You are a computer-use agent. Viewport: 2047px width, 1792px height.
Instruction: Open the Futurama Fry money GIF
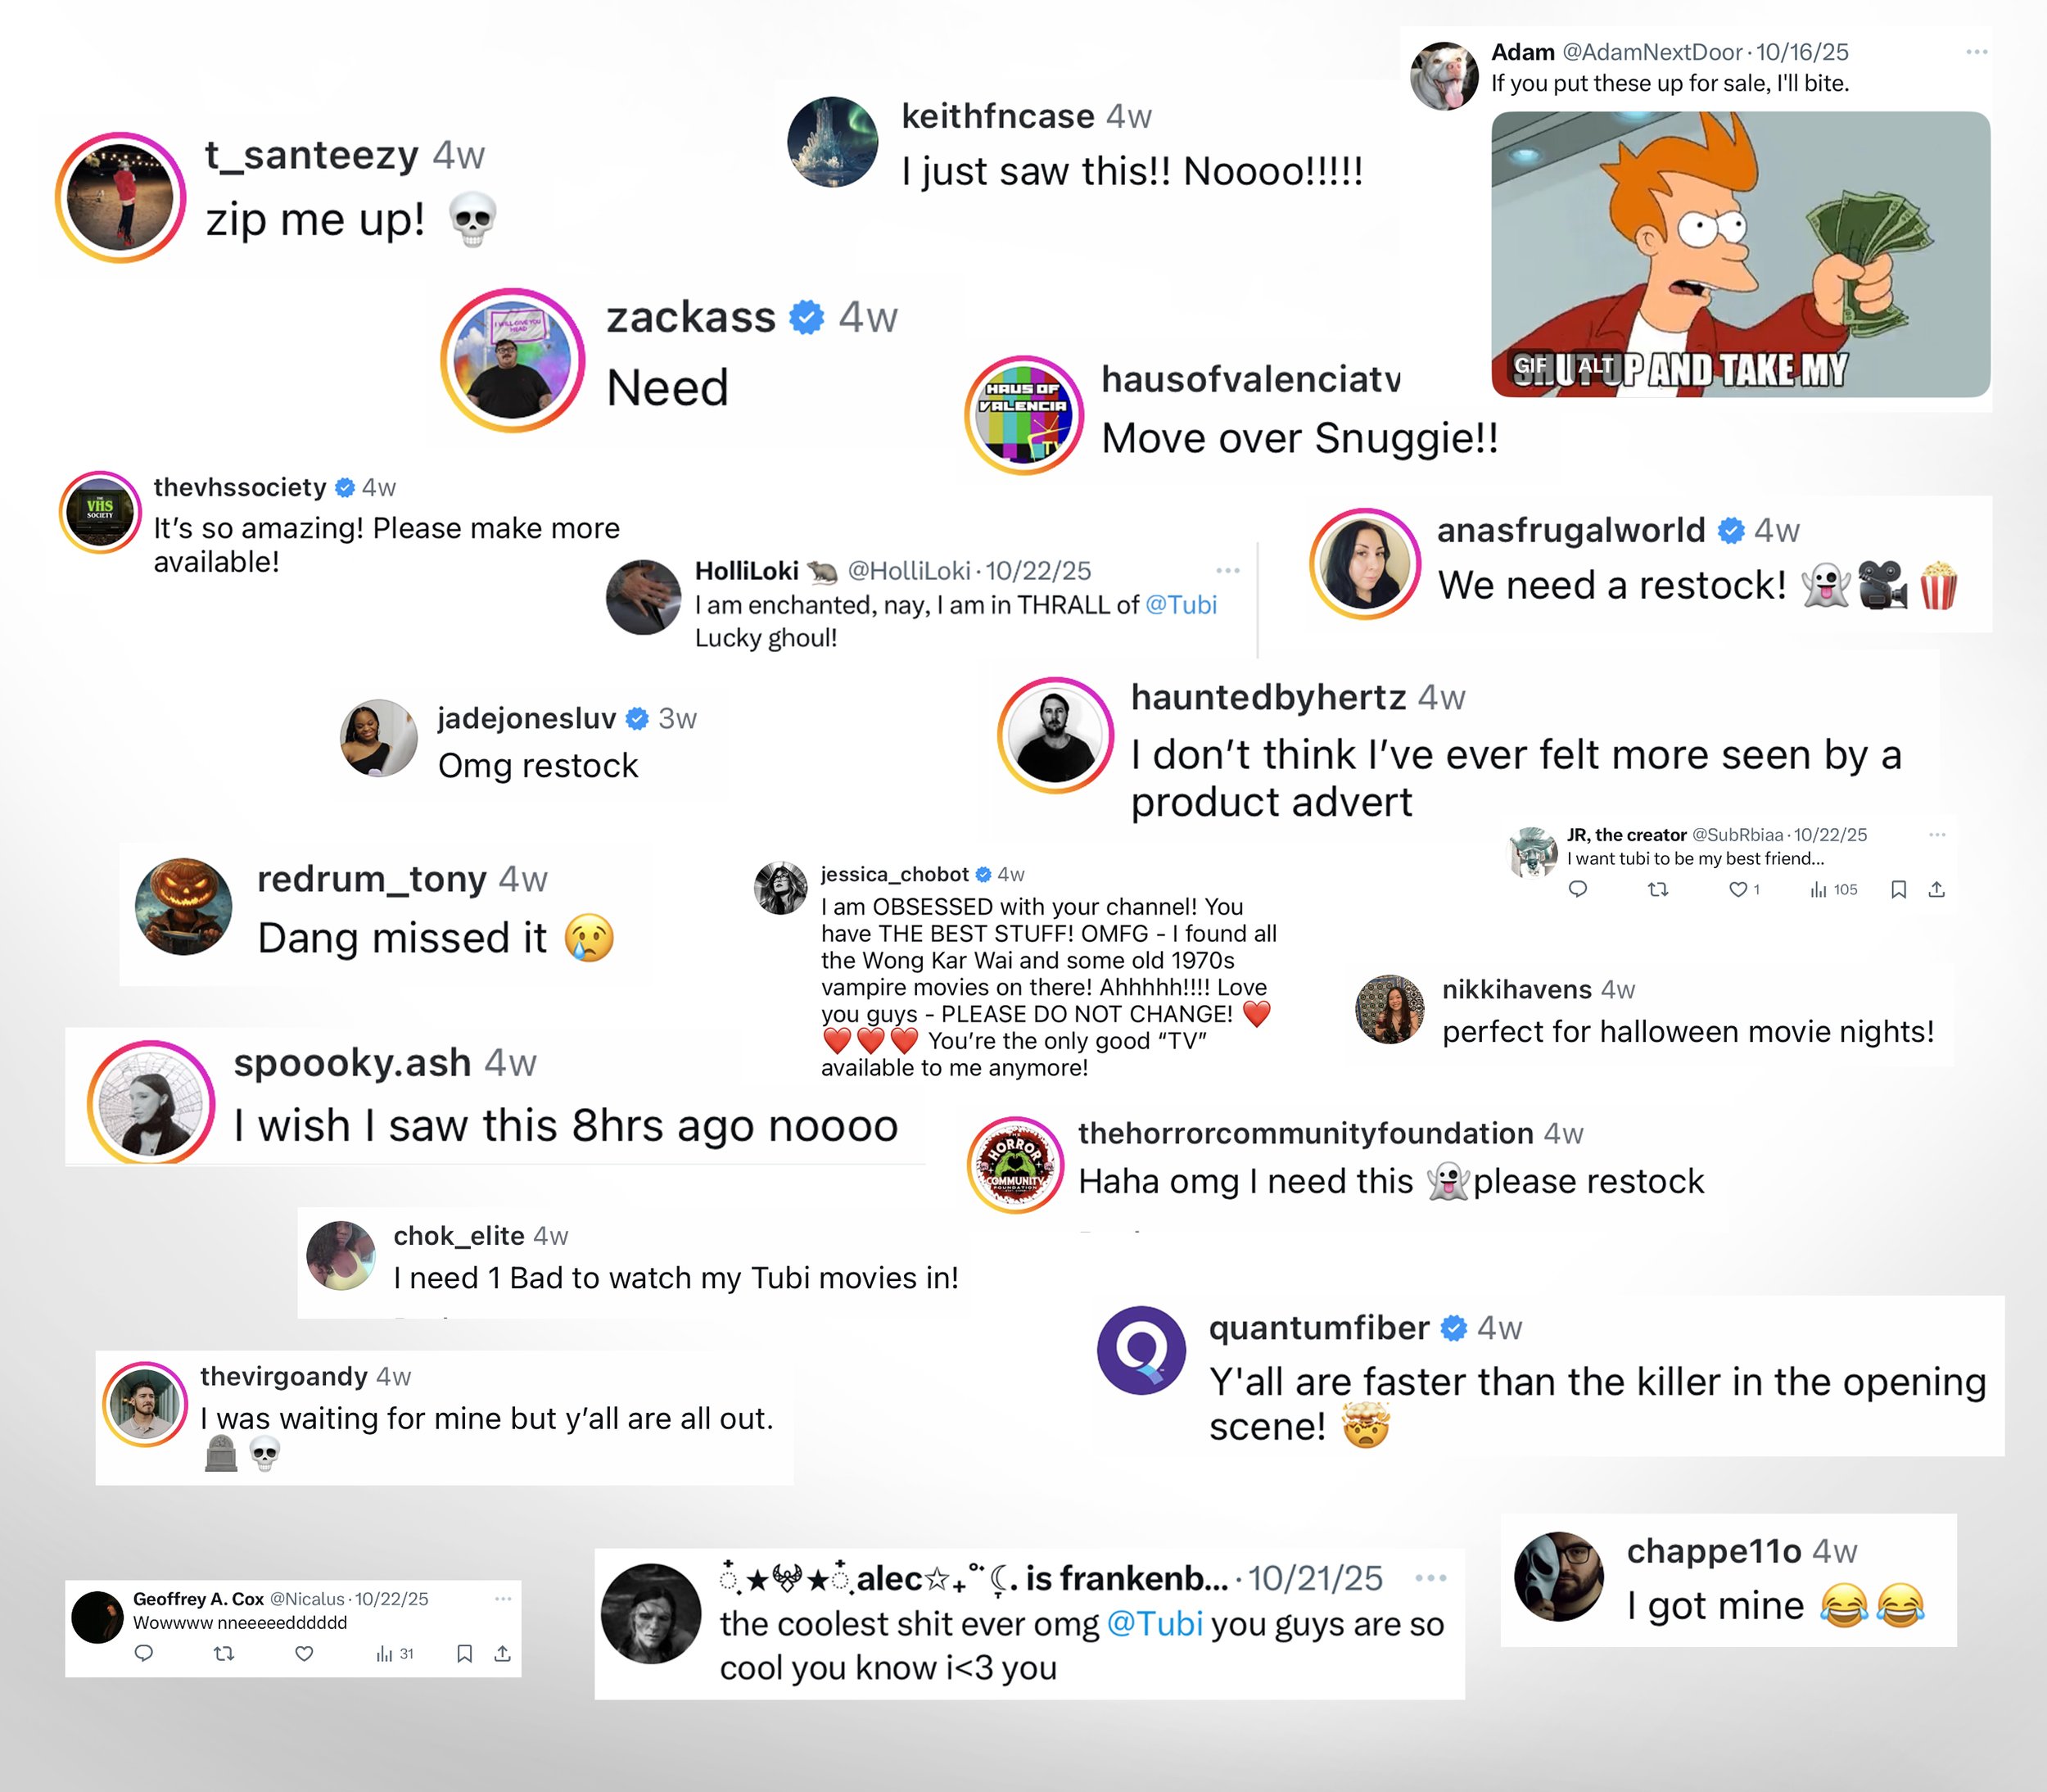pos(1740,254)
